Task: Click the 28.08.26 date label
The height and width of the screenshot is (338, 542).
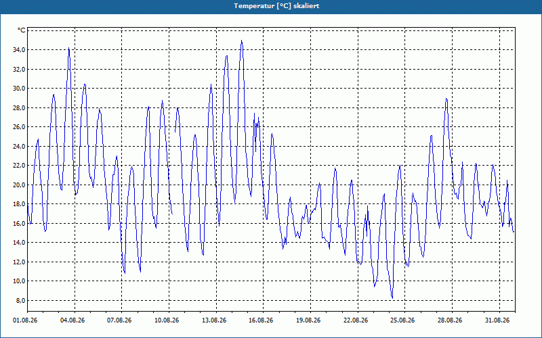Action: 450,320
